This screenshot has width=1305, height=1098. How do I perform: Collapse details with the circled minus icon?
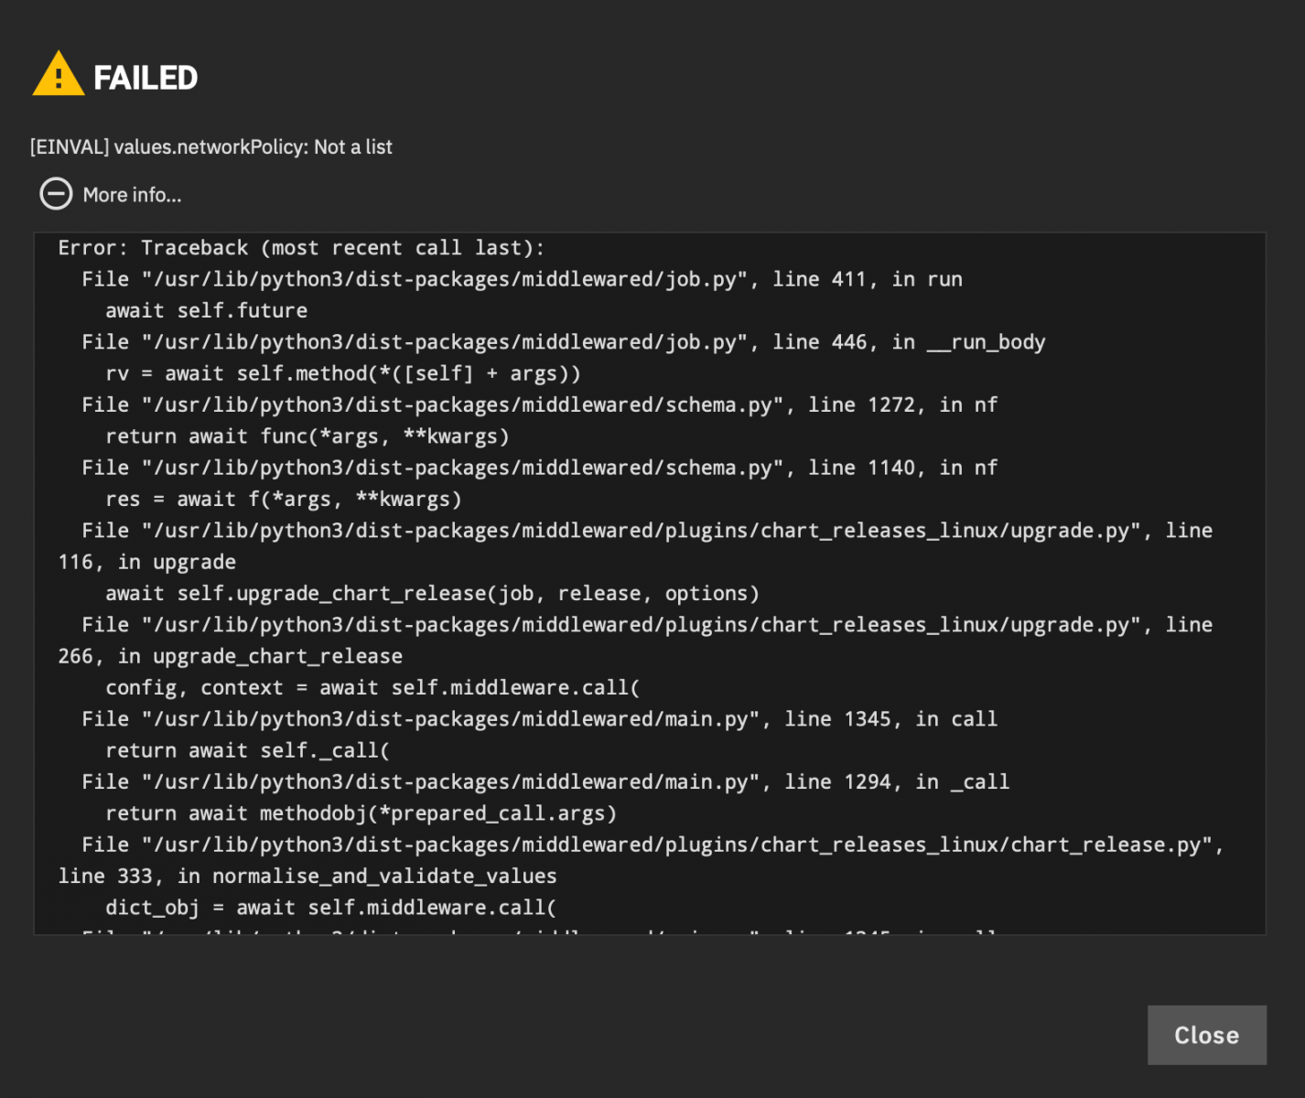pyautogui.click(x=56, y=194)
